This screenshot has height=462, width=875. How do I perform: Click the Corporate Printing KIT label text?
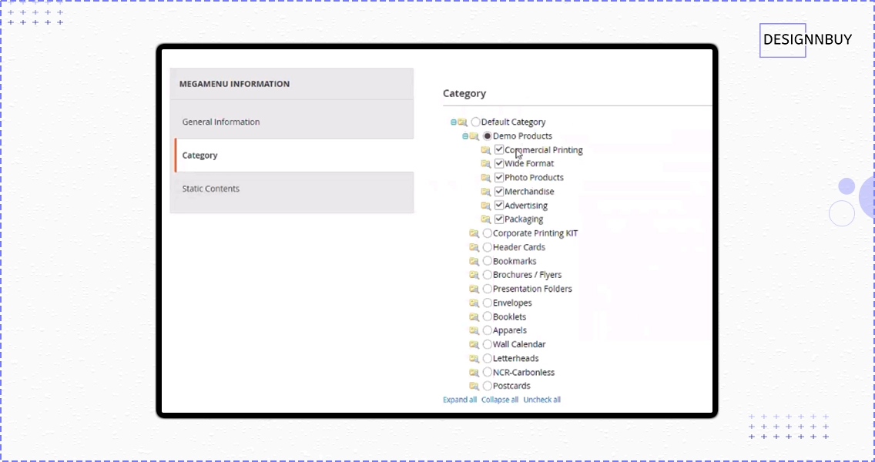tap(535, 233)
